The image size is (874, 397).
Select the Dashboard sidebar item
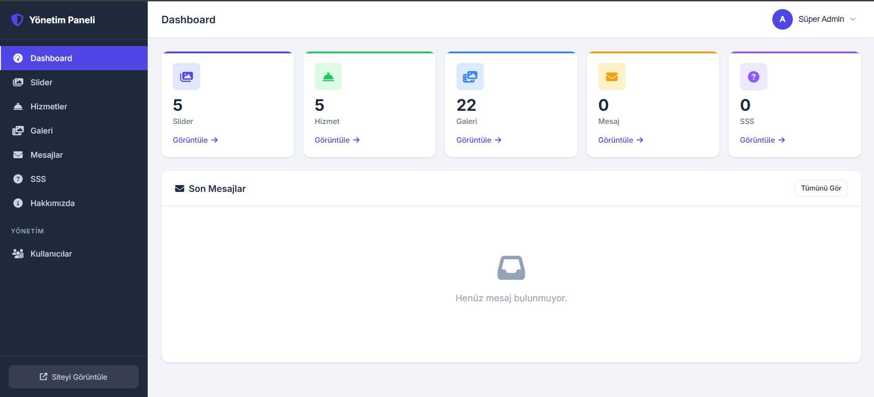coord(74,58)
